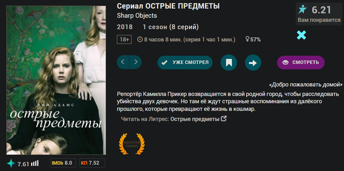Screen dimensions: 344x171
Task: Click the cyan X dismiss icon
Action: 301,35
